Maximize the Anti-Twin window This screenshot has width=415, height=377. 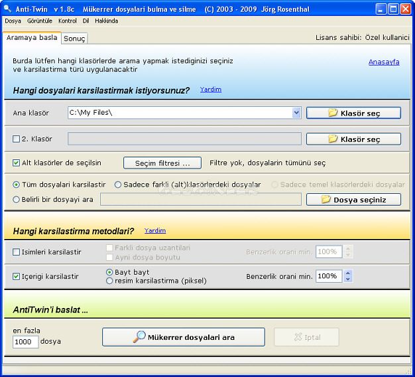pyautogui.click(x=393, y=9)
